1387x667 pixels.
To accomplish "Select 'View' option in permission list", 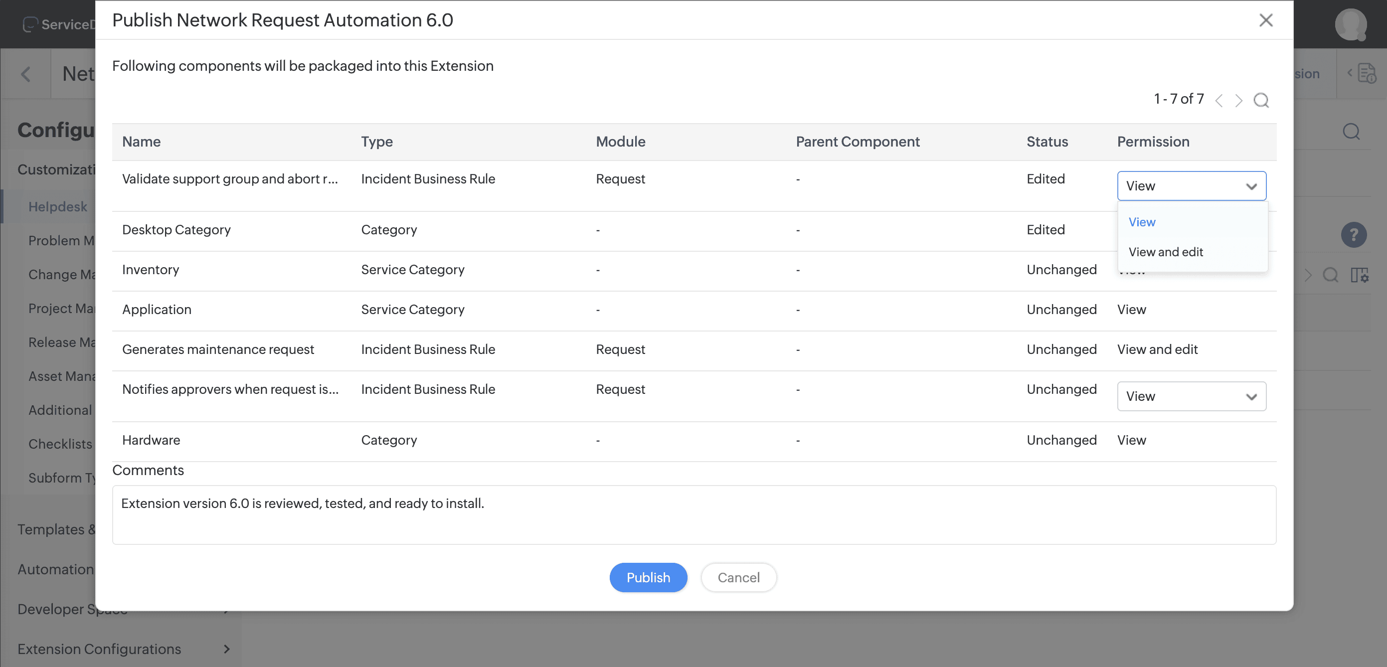I will click(x=1142, y=222).
